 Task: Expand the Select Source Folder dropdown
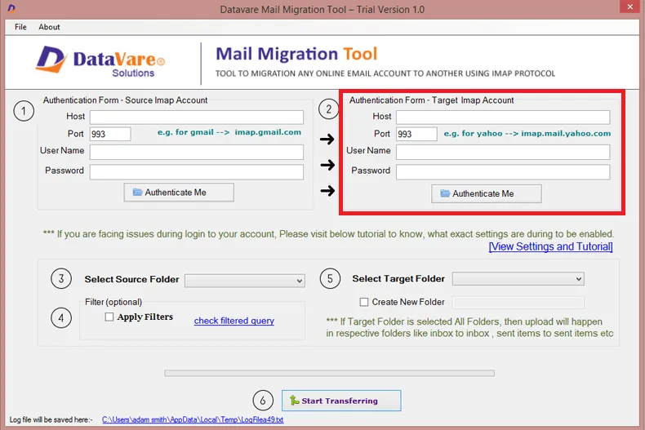[245, 281]
